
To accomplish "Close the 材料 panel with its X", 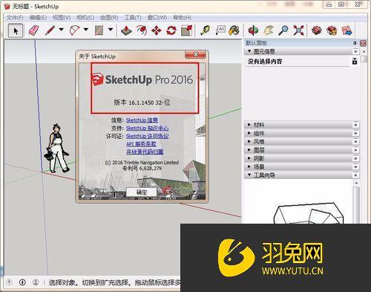I will (x=355, y=125).
